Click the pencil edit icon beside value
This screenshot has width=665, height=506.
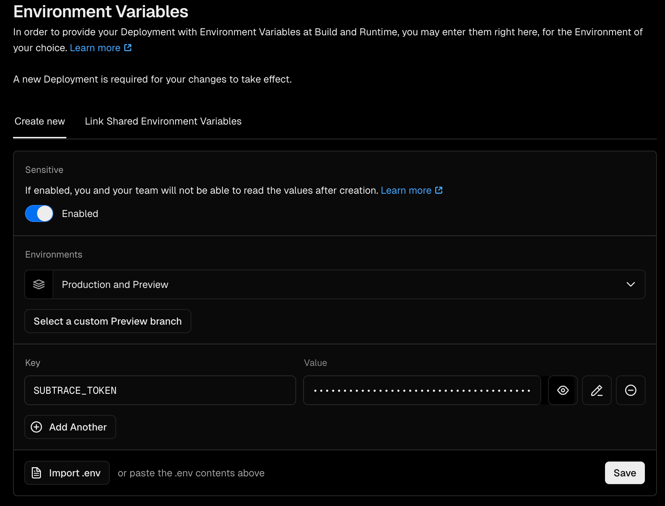(x=597, y=390)
